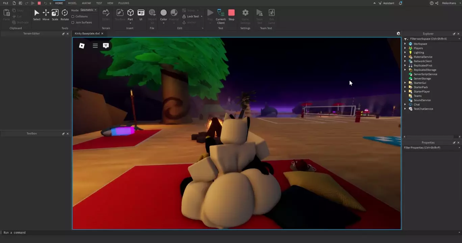Toggle the Join Surfaces checkbox
The height and width of the screenshot is (243, 462).
tap(73, 23)
